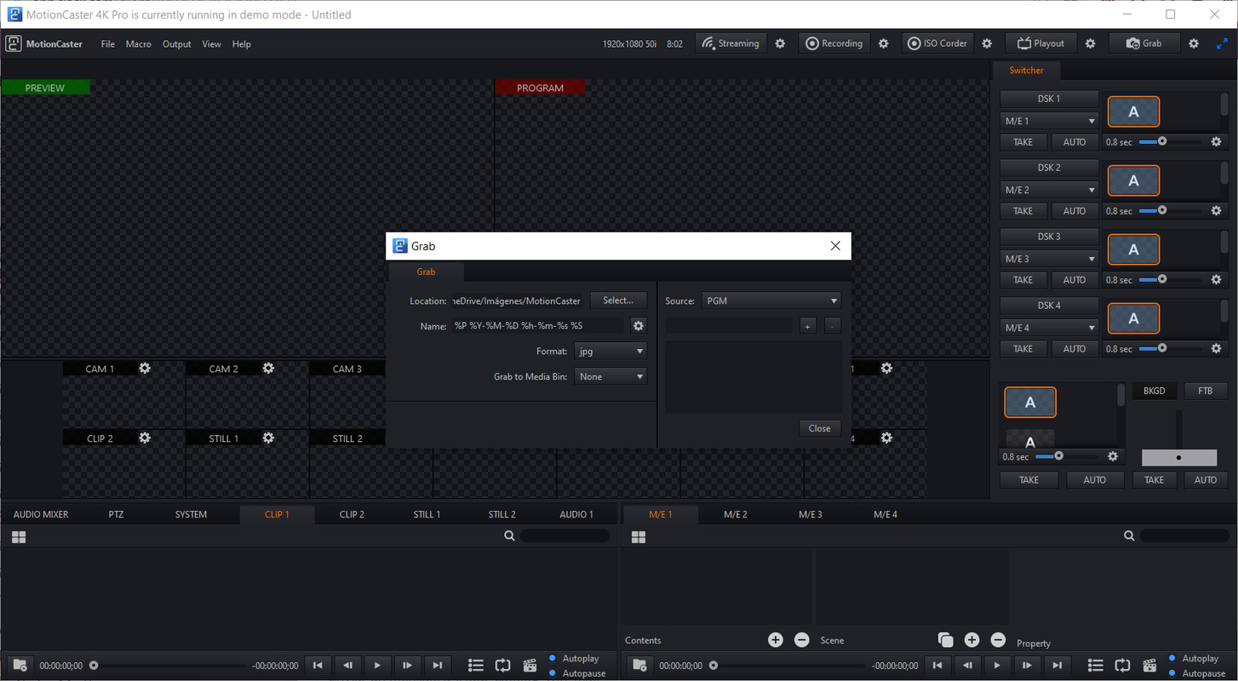Open Grab settings gear in top toolbar
This screenshot has width=1238, height=681.
click(x=1194, y=43)
